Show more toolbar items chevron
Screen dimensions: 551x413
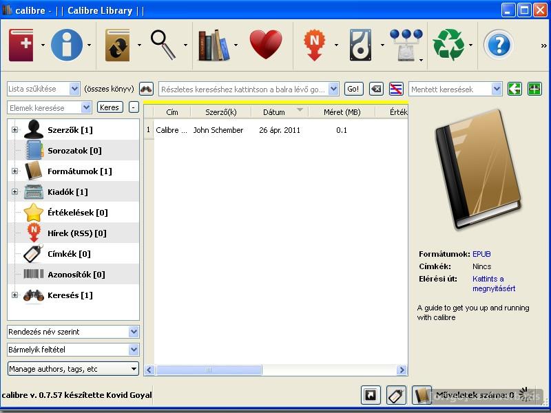point(543,45)
